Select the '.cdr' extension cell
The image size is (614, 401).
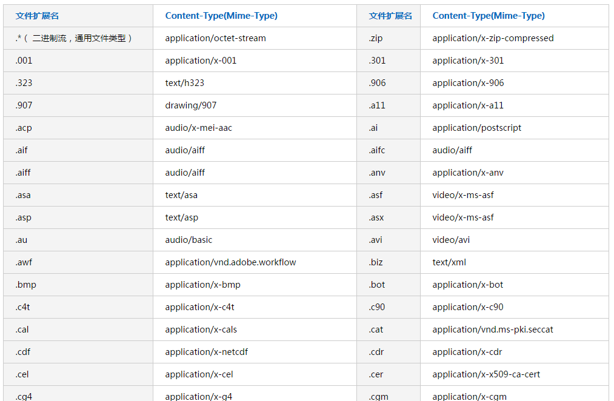tap(389, 352)
